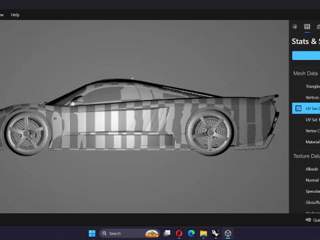Select the Stats & Shading panel icon
The image size is (320, 240).
(x=307, y=27)
